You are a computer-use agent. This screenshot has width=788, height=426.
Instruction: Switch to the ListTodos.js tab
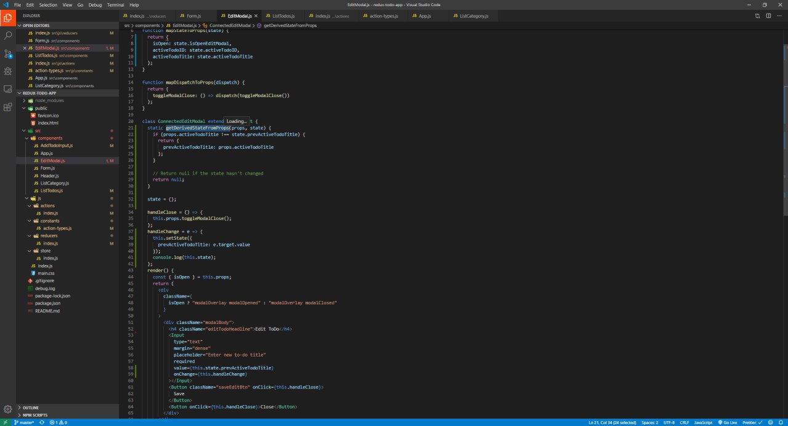click(283, 16)
